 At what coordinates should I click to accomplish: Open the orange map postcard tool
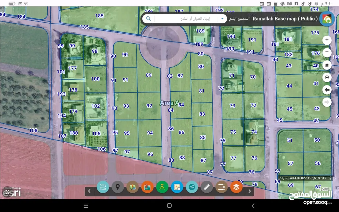[x=147, y=187]
